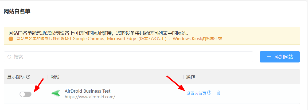Viewport: 308px width, 110px height.
Task: Click orange Google Chrome restriction warning text
Action: tap(119, 39)
